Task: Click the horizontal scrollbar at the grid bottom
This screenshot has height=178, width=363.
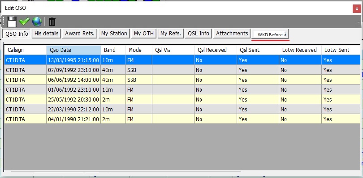Action: [126, 172]
